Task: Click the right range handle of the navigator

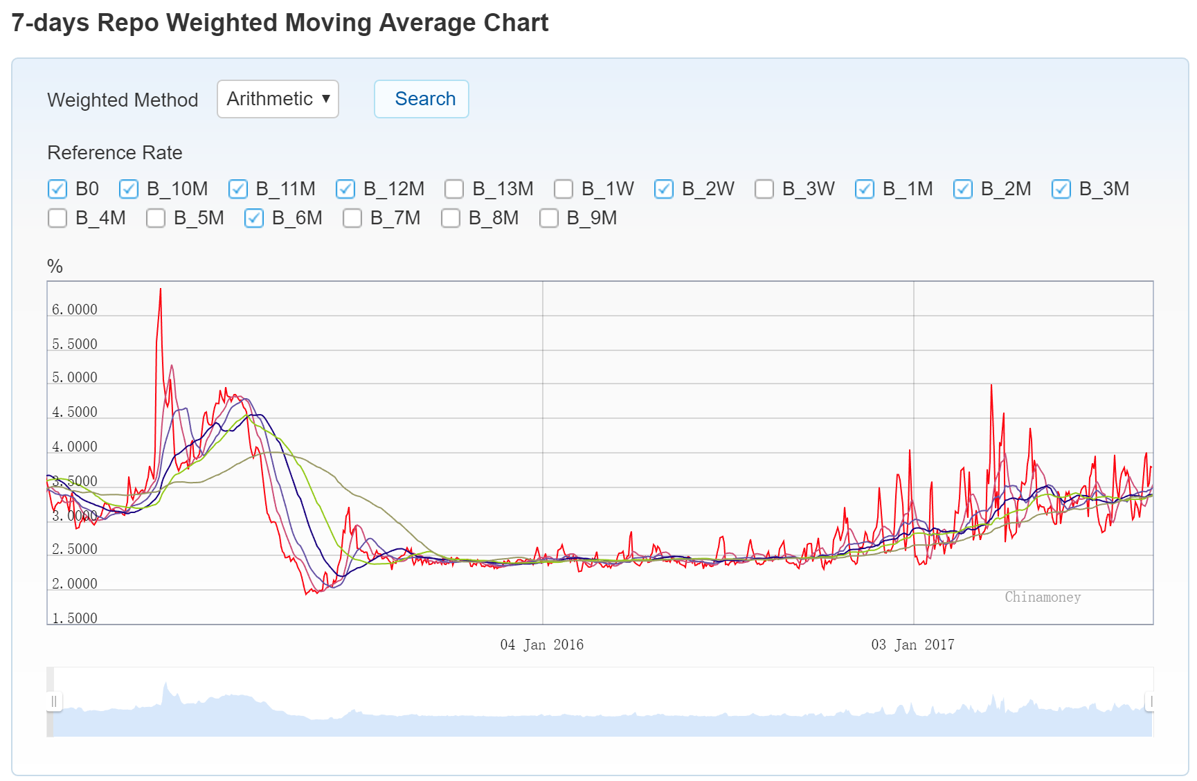Action: click(x=1150, y=701)
